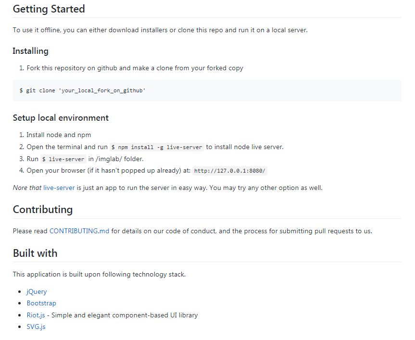Open the live-server link
The image size is (415, 340).
(x=59, y=188)
